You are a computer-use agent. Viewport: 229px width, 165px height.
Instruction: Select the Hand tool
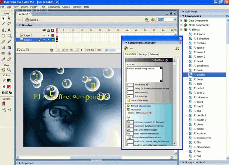3,70
